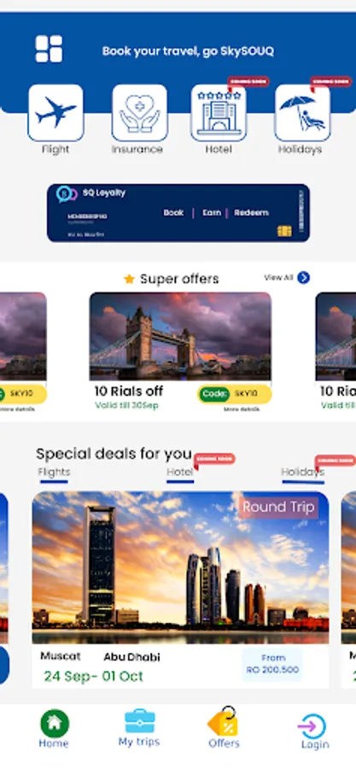This screenshot has width=356, height=770.
Task: Open the SQ Loyalty card banner
Action: (178, 213)
